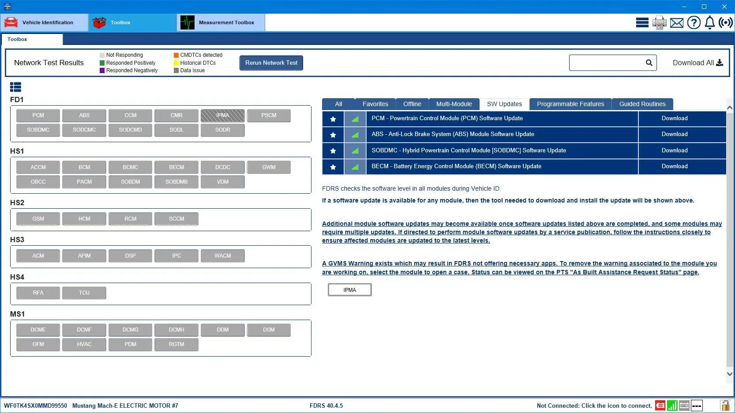Open the Vehicle Identification tab

(x=44, y=22)
